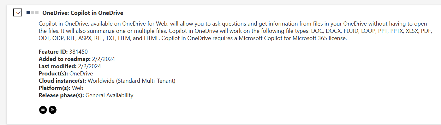Click the email share icon
Screen dimensions: 441x125
click(43, 110)
